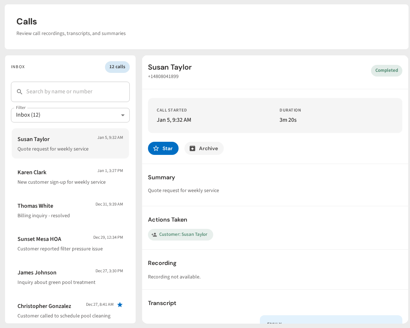This screenshot has width=410, height=328.
Task: Click the Recording heading
Action: click(x=162, y=263)
